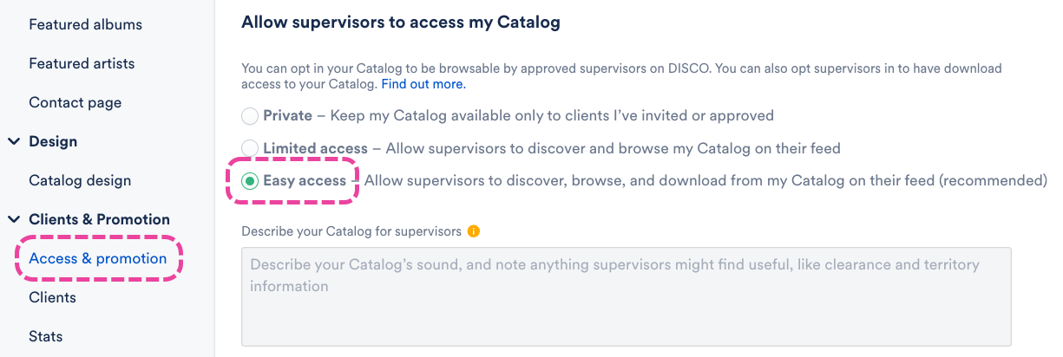
Task: Open Featured albums in the sidebar
Action: click(x=85, y=24)
